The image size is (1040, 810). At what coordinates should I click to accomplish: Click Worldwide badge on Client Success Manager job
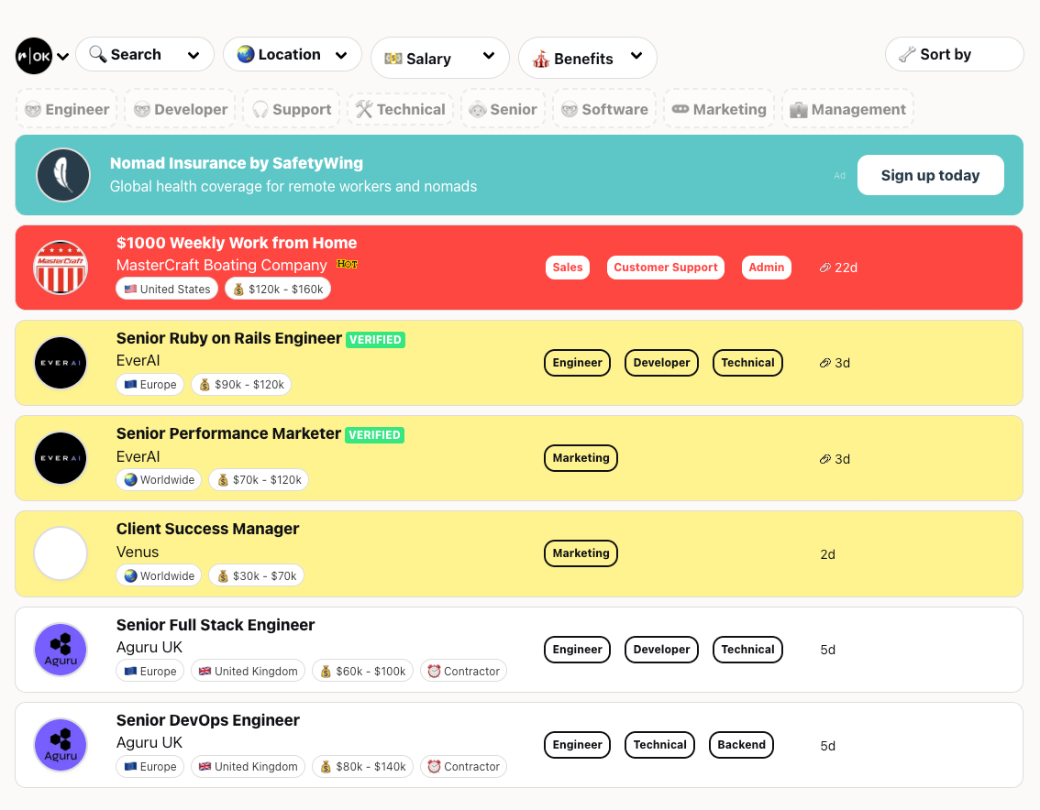[x=160, y=575]
